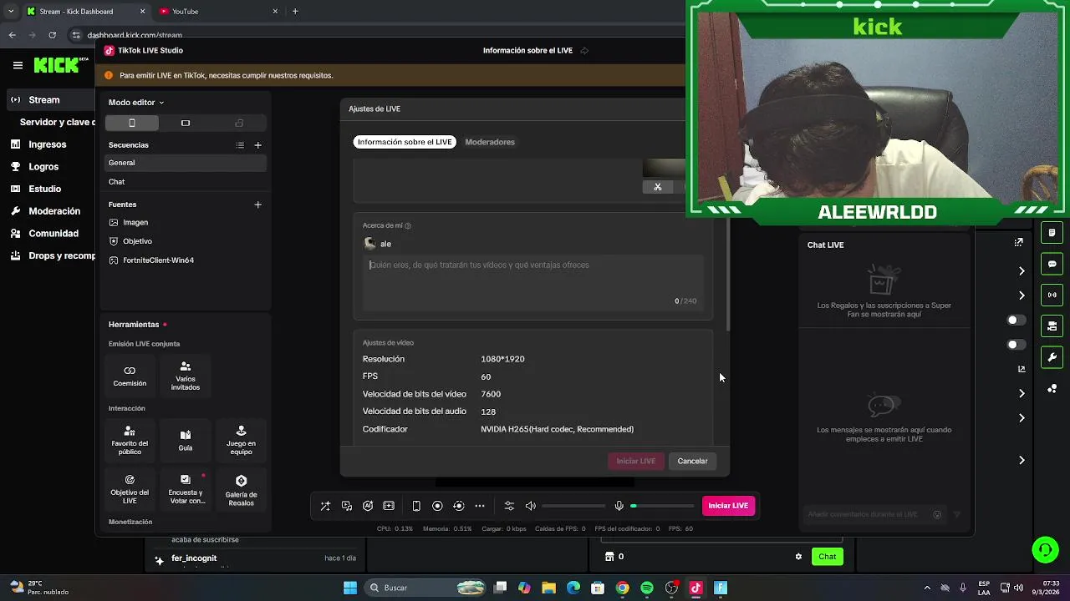Image resolution: width=1070 pixels, height=601 pixels.
Task: Click the phone orientation icon in bottom toolbar
Action: click(x=416, y=506)
